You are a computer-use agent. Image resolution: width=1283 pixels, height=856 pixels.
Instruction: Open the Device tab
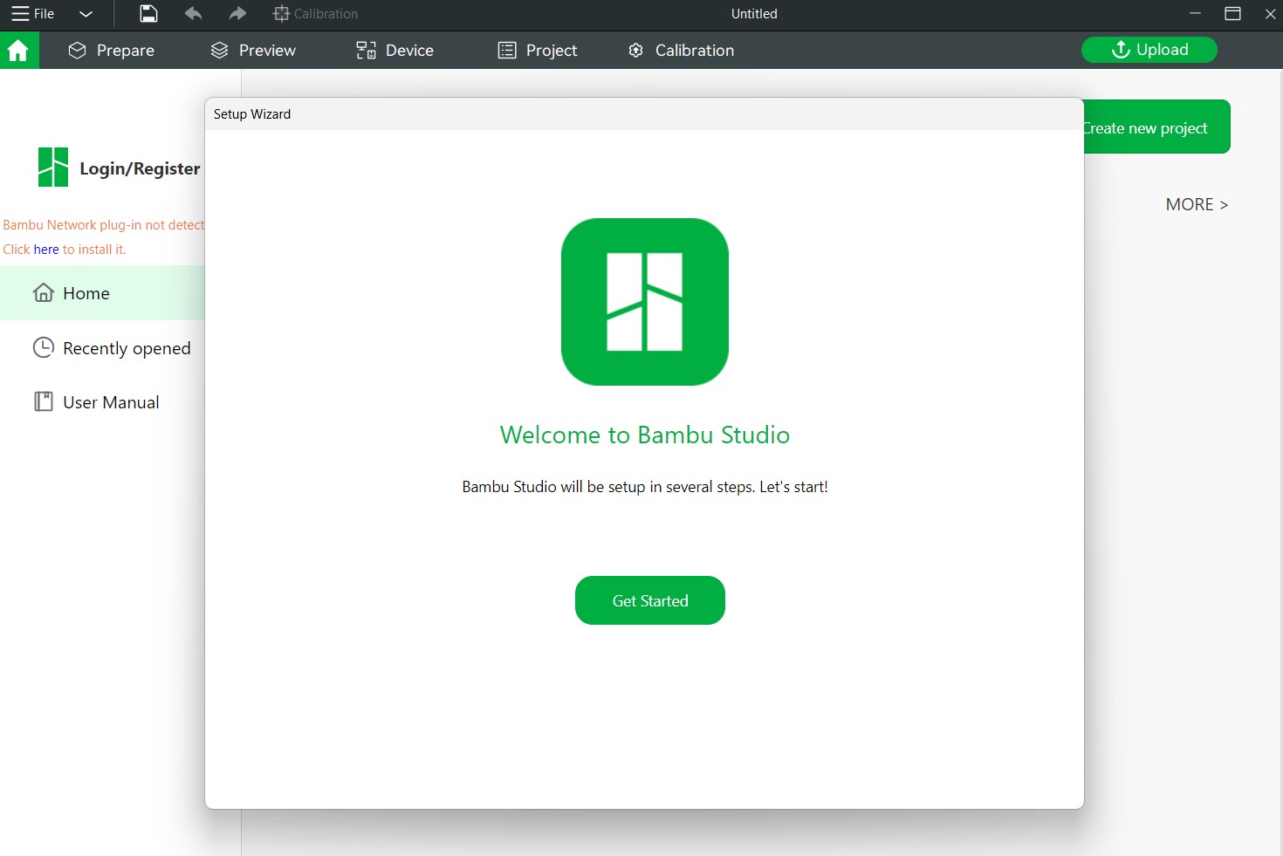pos(395,51)
